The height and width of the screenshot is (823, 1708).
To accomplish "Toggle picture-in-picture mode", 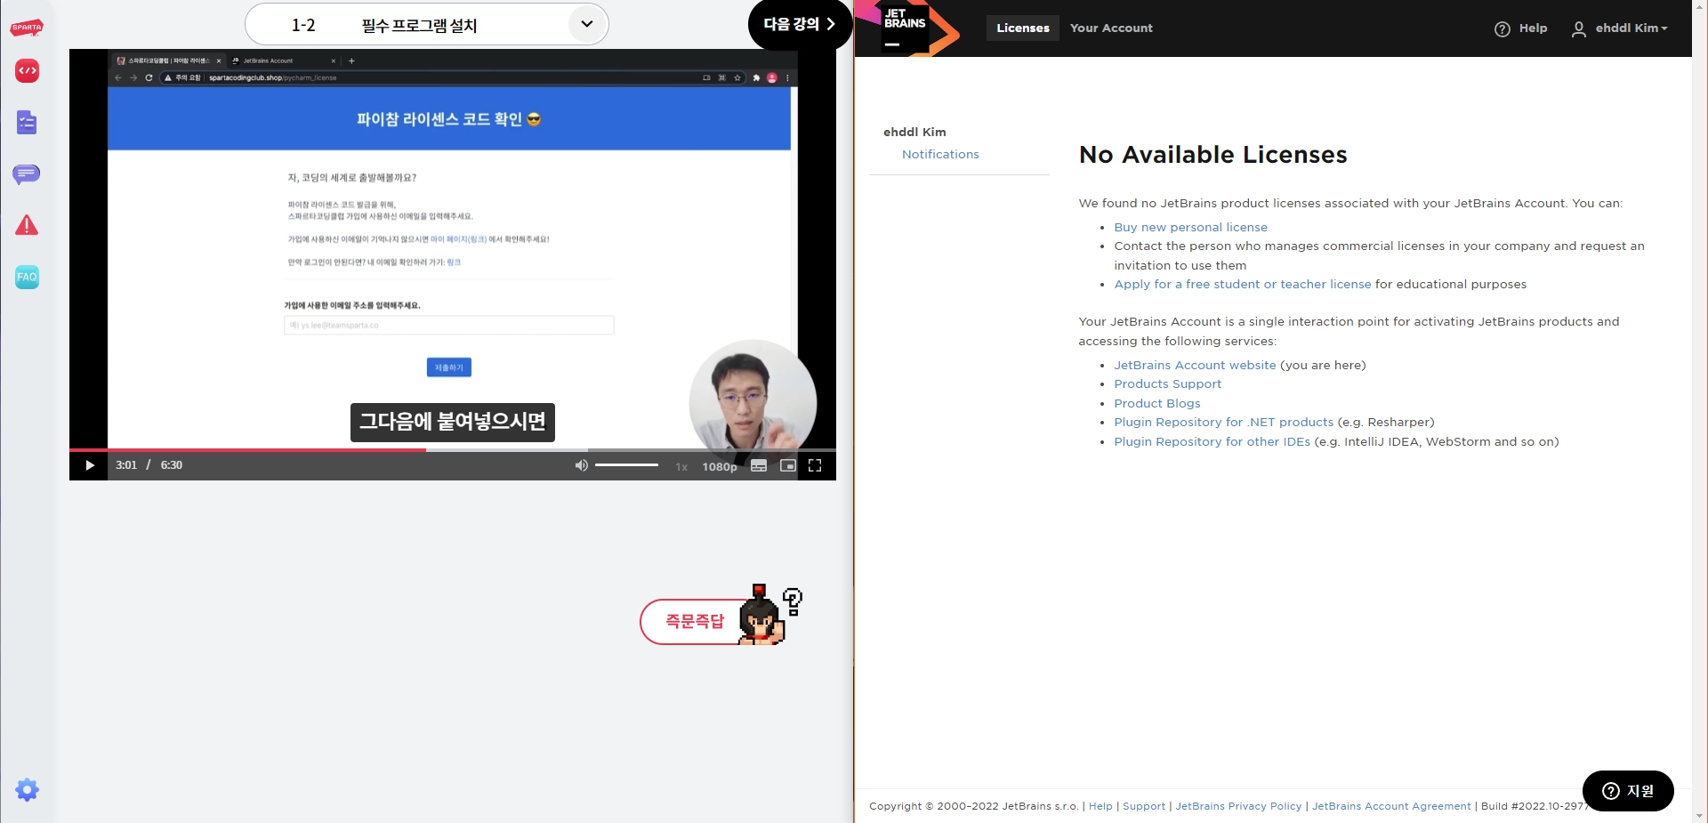I will pyautogui.click(x=787, y=465).
